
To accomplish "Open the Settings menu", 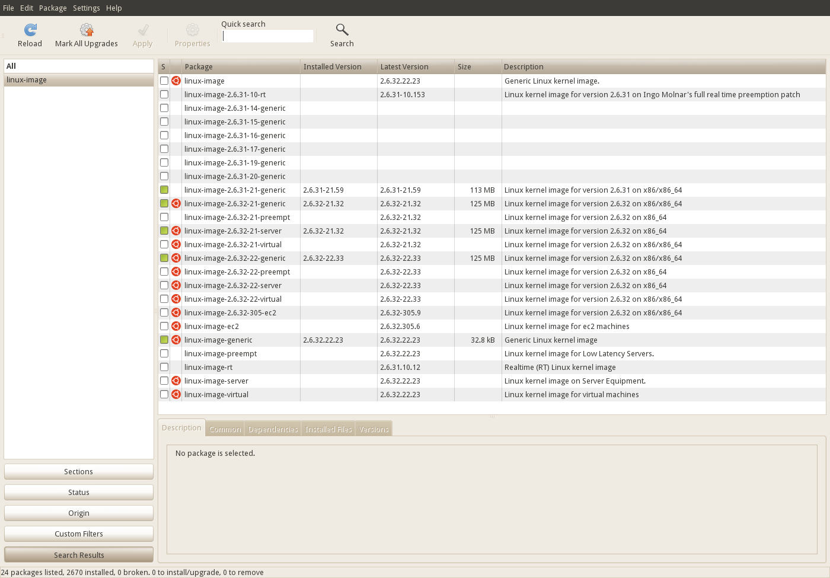I will 87,8.
